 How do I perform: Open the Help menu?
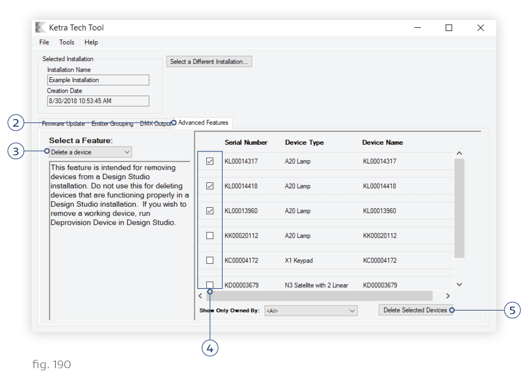(x=91, y=42)
